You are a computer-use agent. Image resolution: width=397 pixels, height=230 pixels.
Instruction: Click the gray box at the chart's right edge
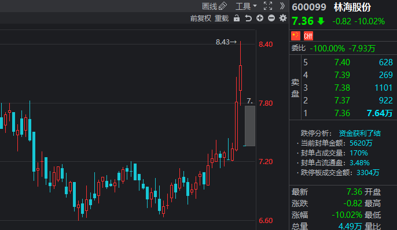tap(250, 126)
